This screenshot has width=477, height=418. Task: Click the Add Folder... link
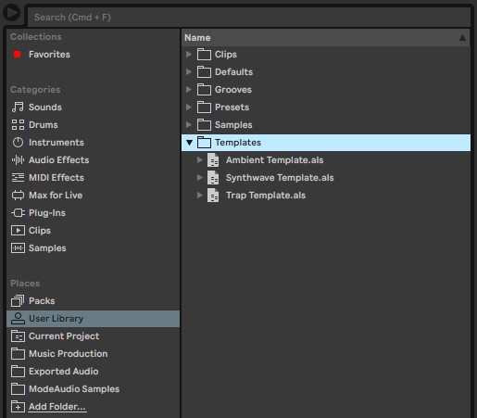pyautogui.click(x=57, y=407)
